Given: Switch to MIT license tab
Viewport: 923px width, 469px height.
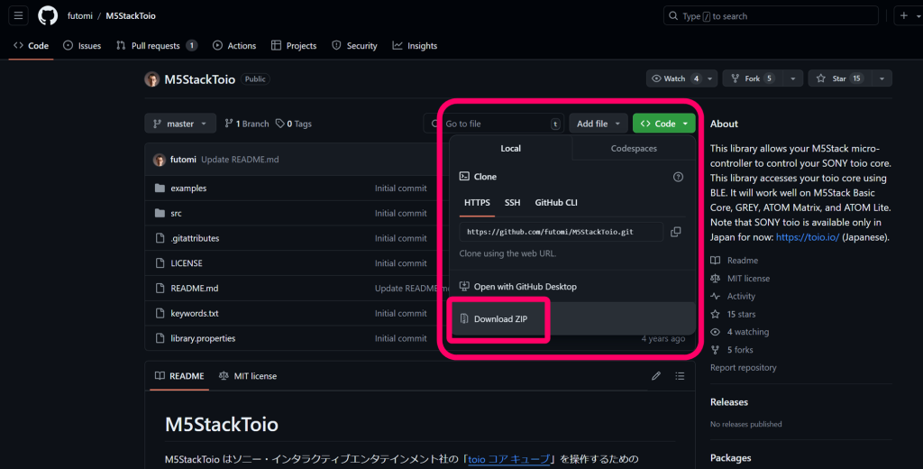Looking at the screenshot, I should click(x=248, y=376).
